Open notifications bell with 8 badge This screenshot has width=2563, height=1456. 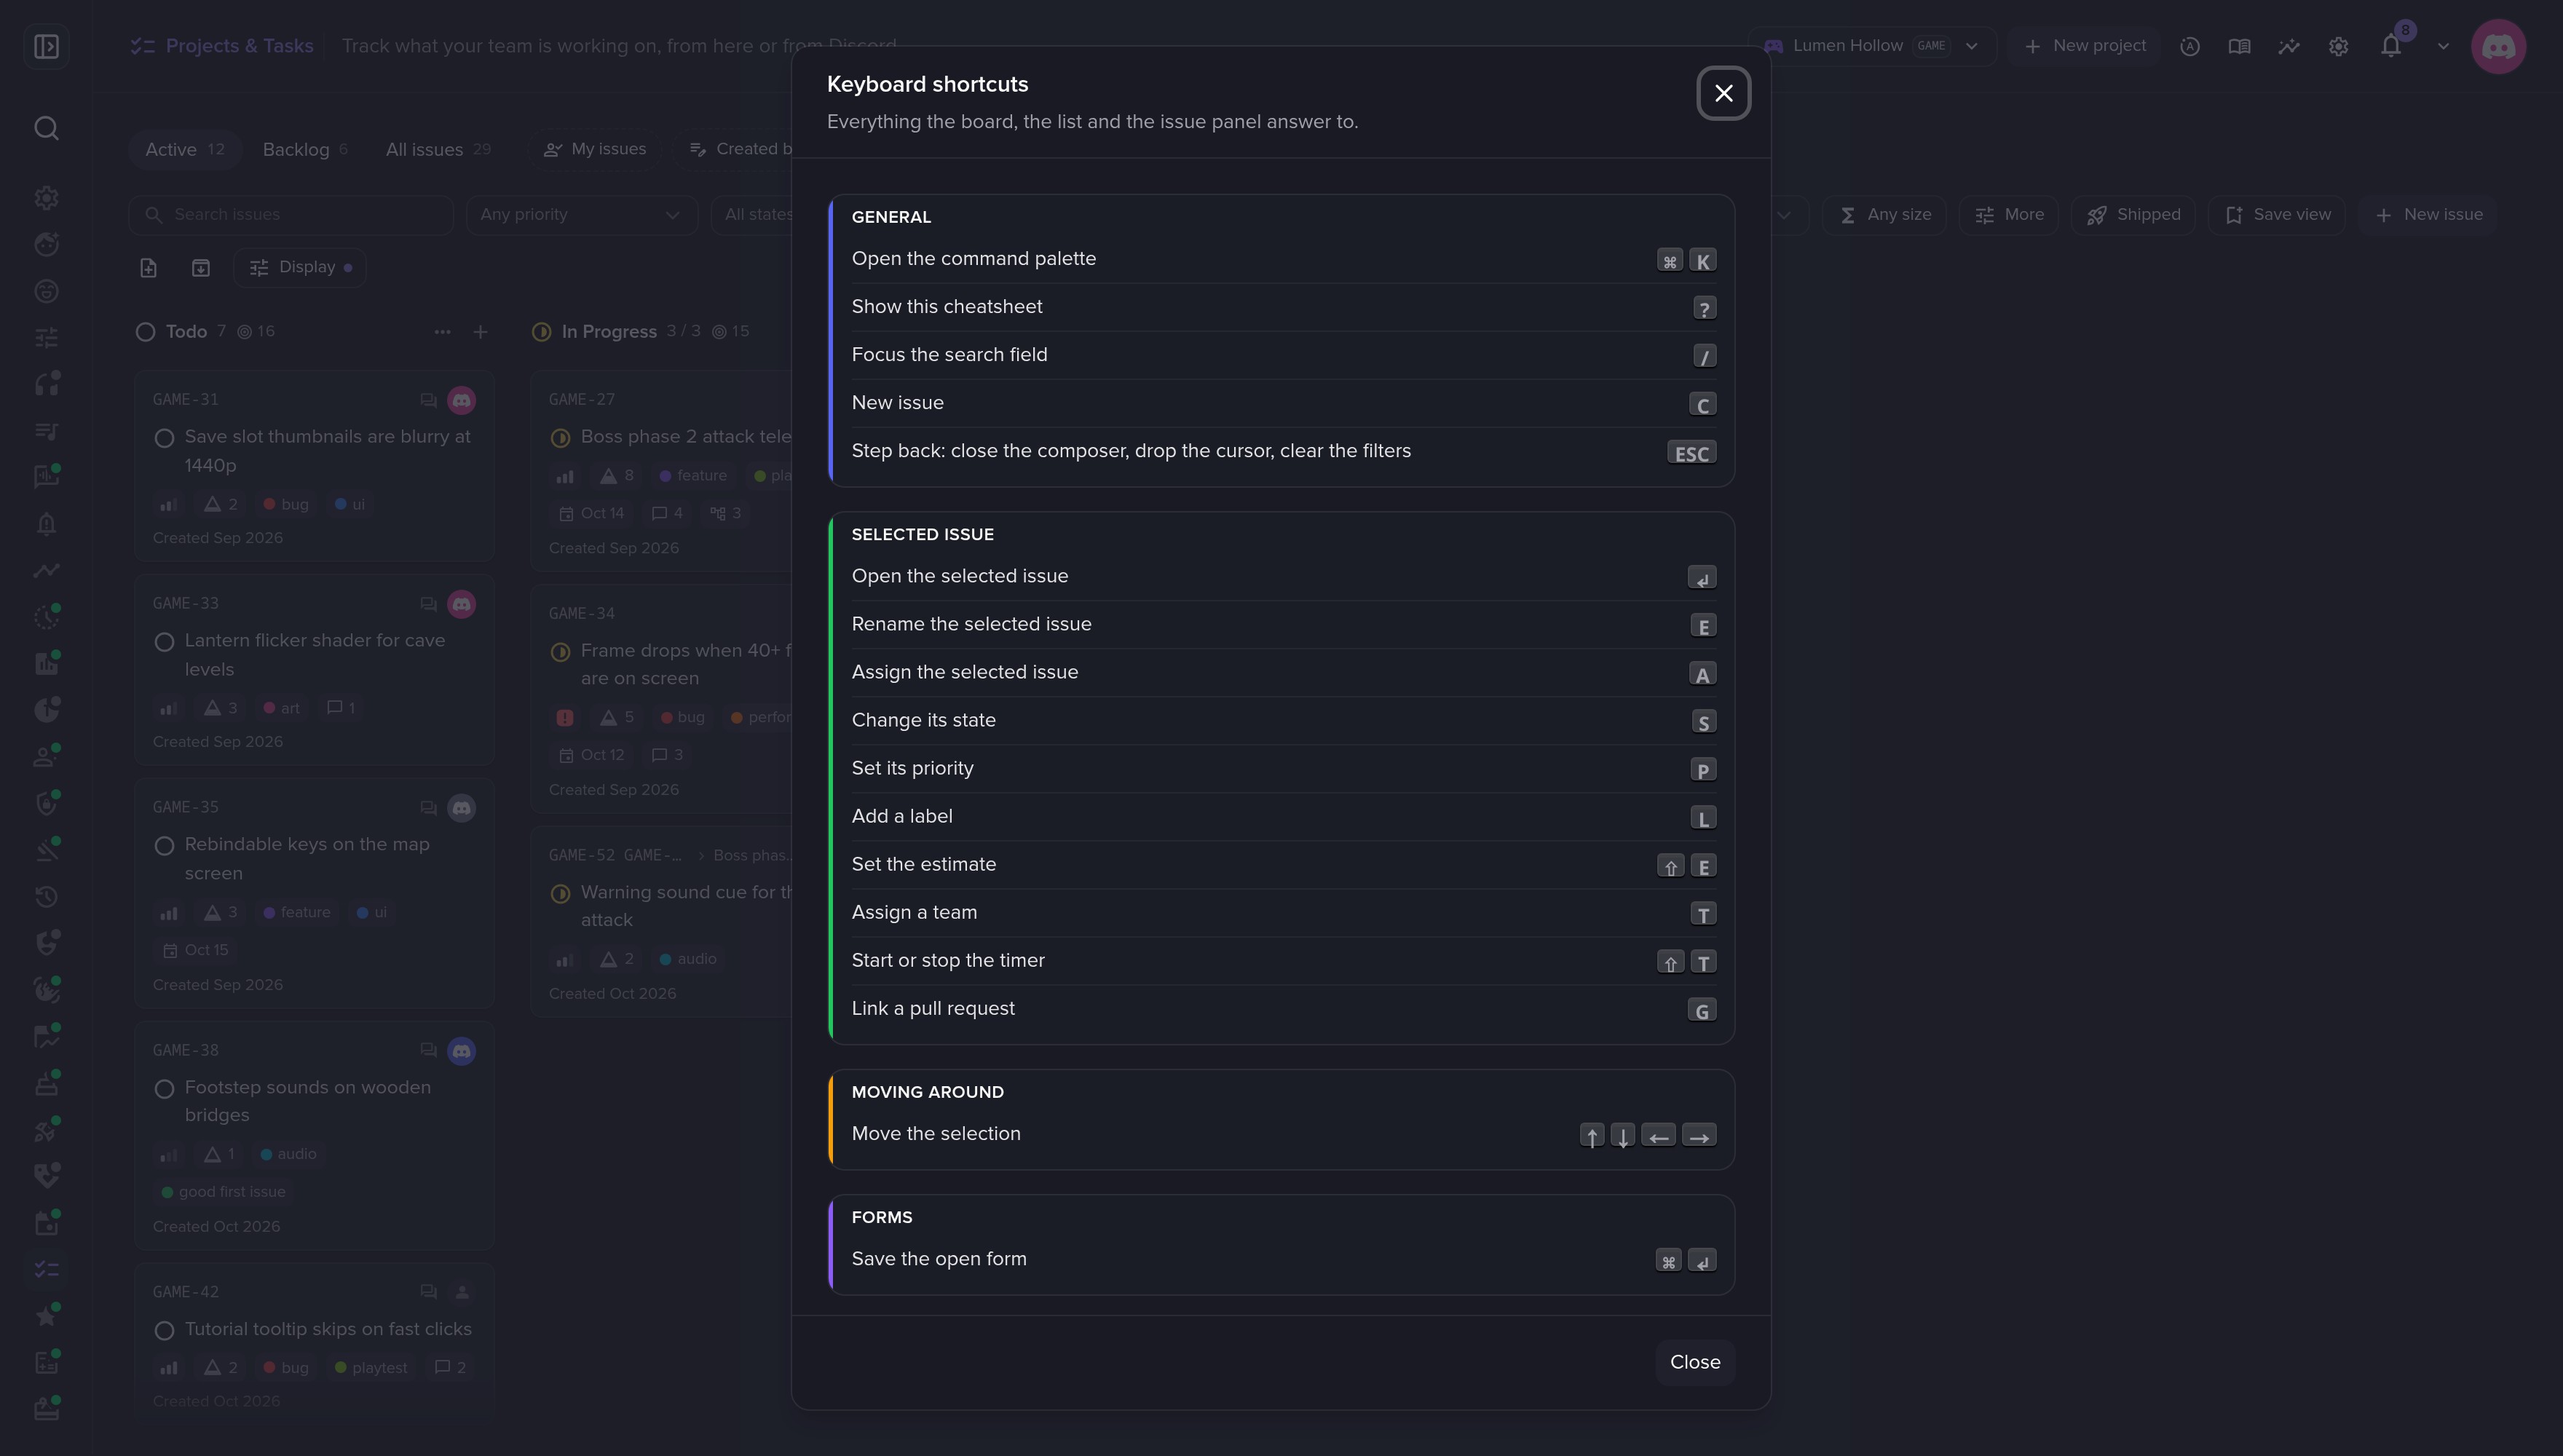(x=2391, y=46)
